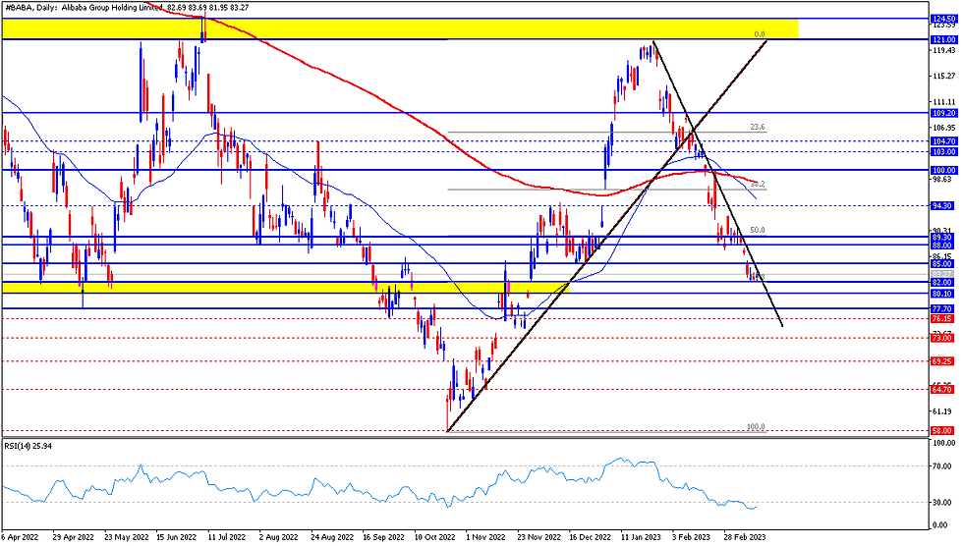Select the 121.00 price level label
The image size is (963, 546).
[x=942, y=39]
